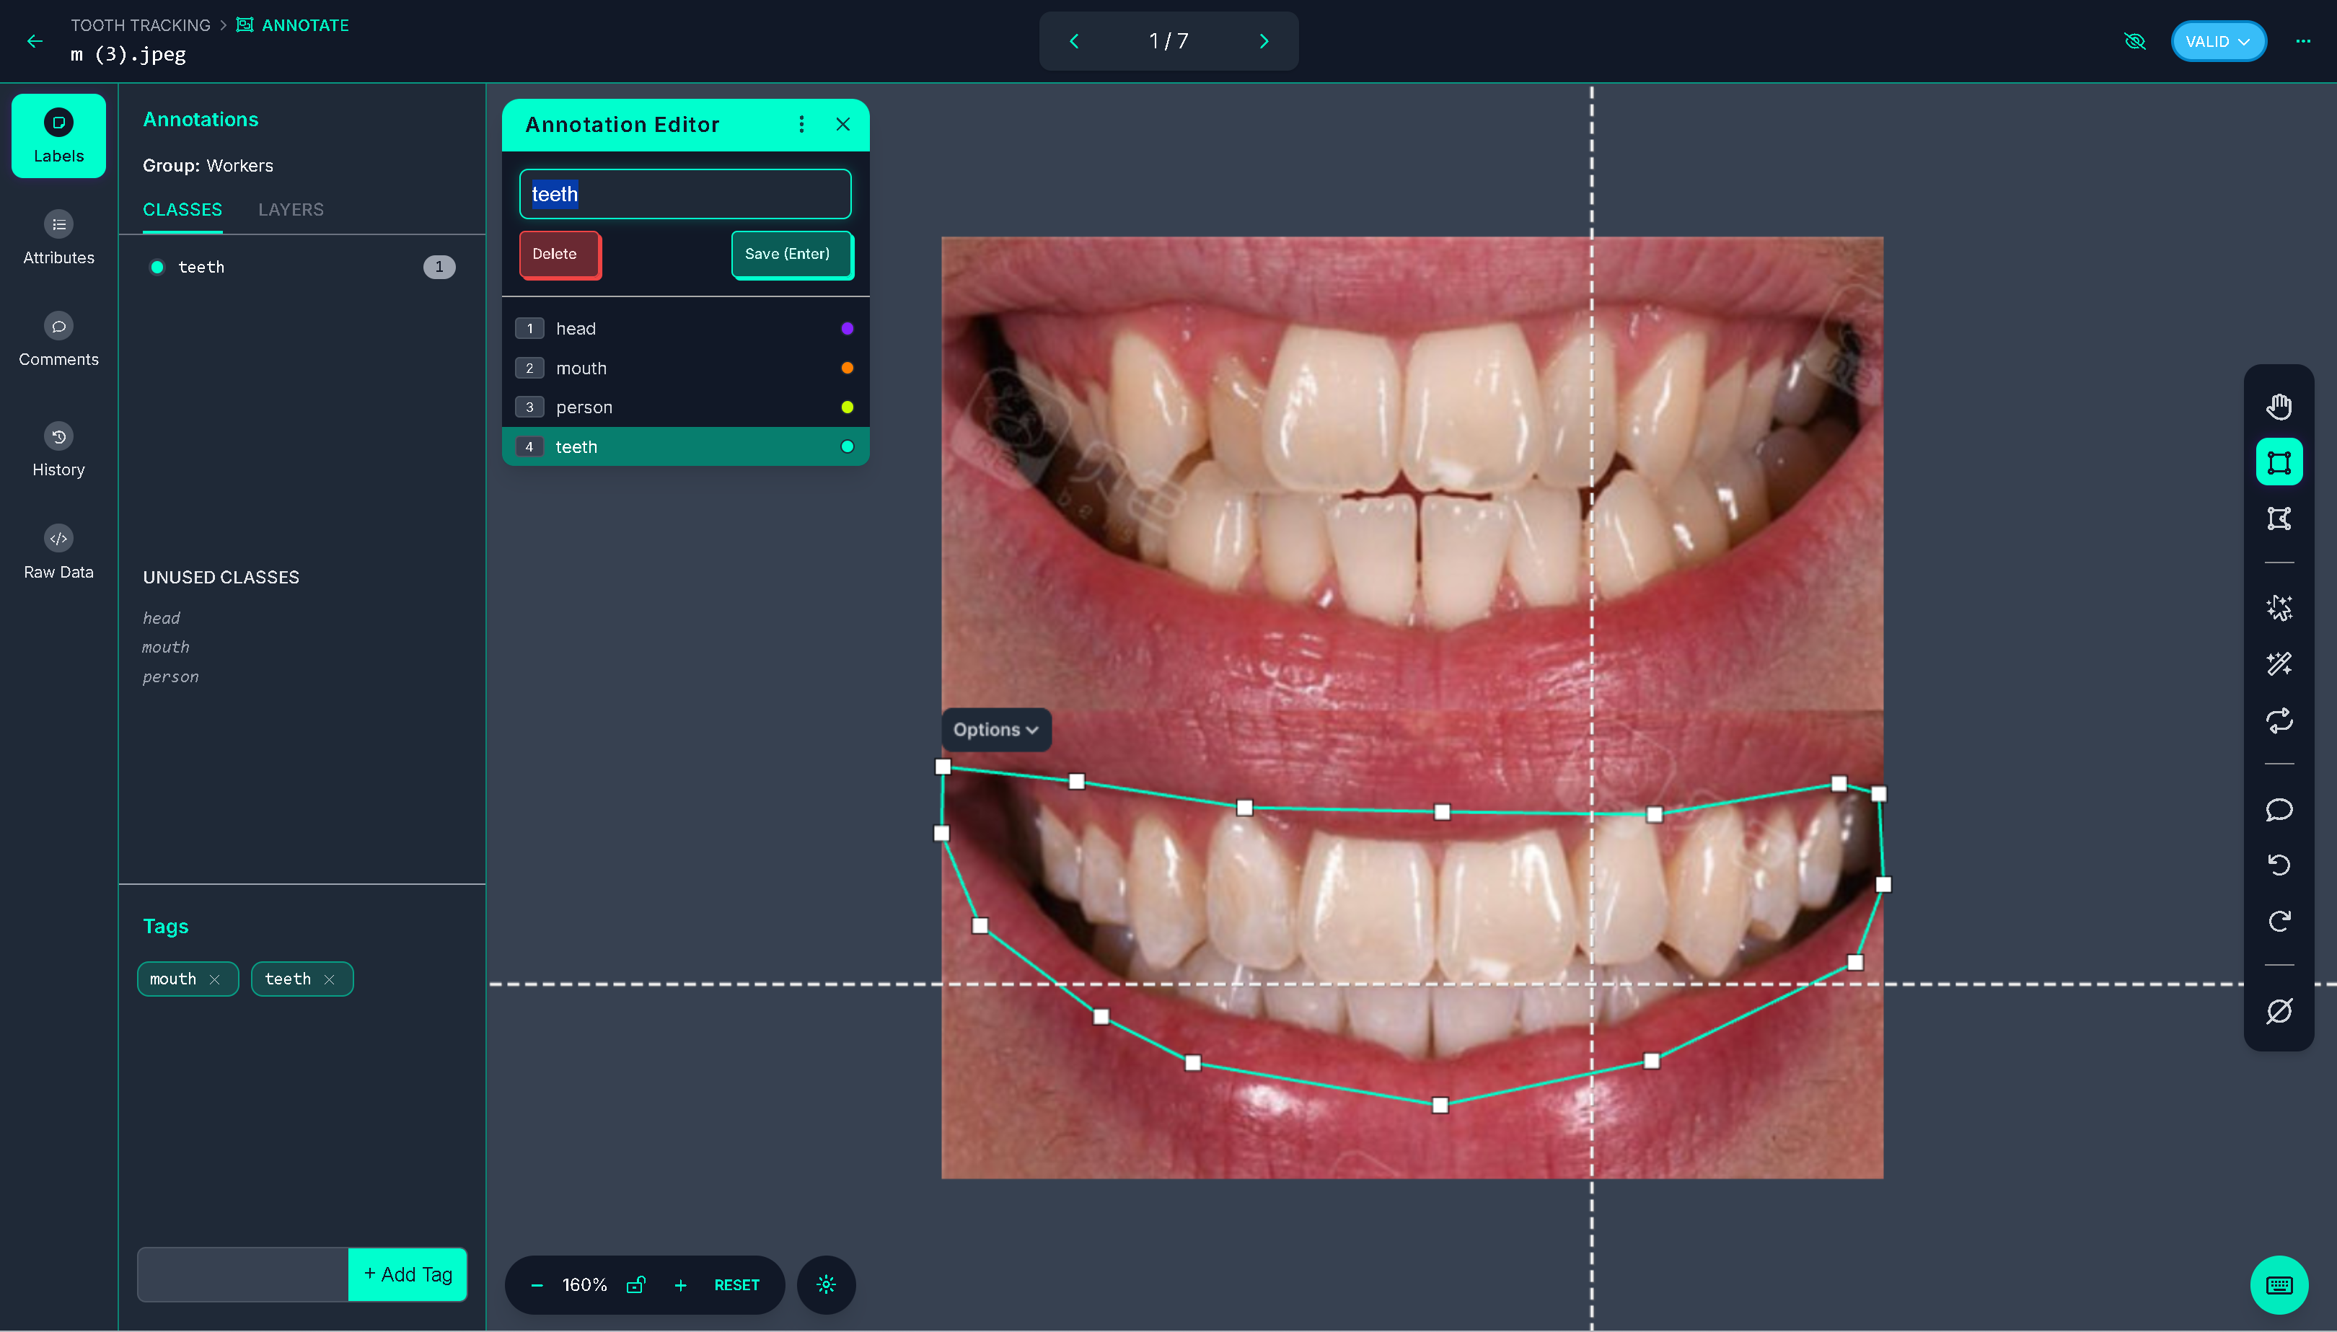Expand the Options dropdown on polygon
Viewport: 2337px width, 1332px height.
(x=995, y=730)
